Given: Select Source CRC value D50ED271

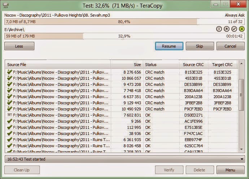Looking at the screenshot, I should coord(193,115).
